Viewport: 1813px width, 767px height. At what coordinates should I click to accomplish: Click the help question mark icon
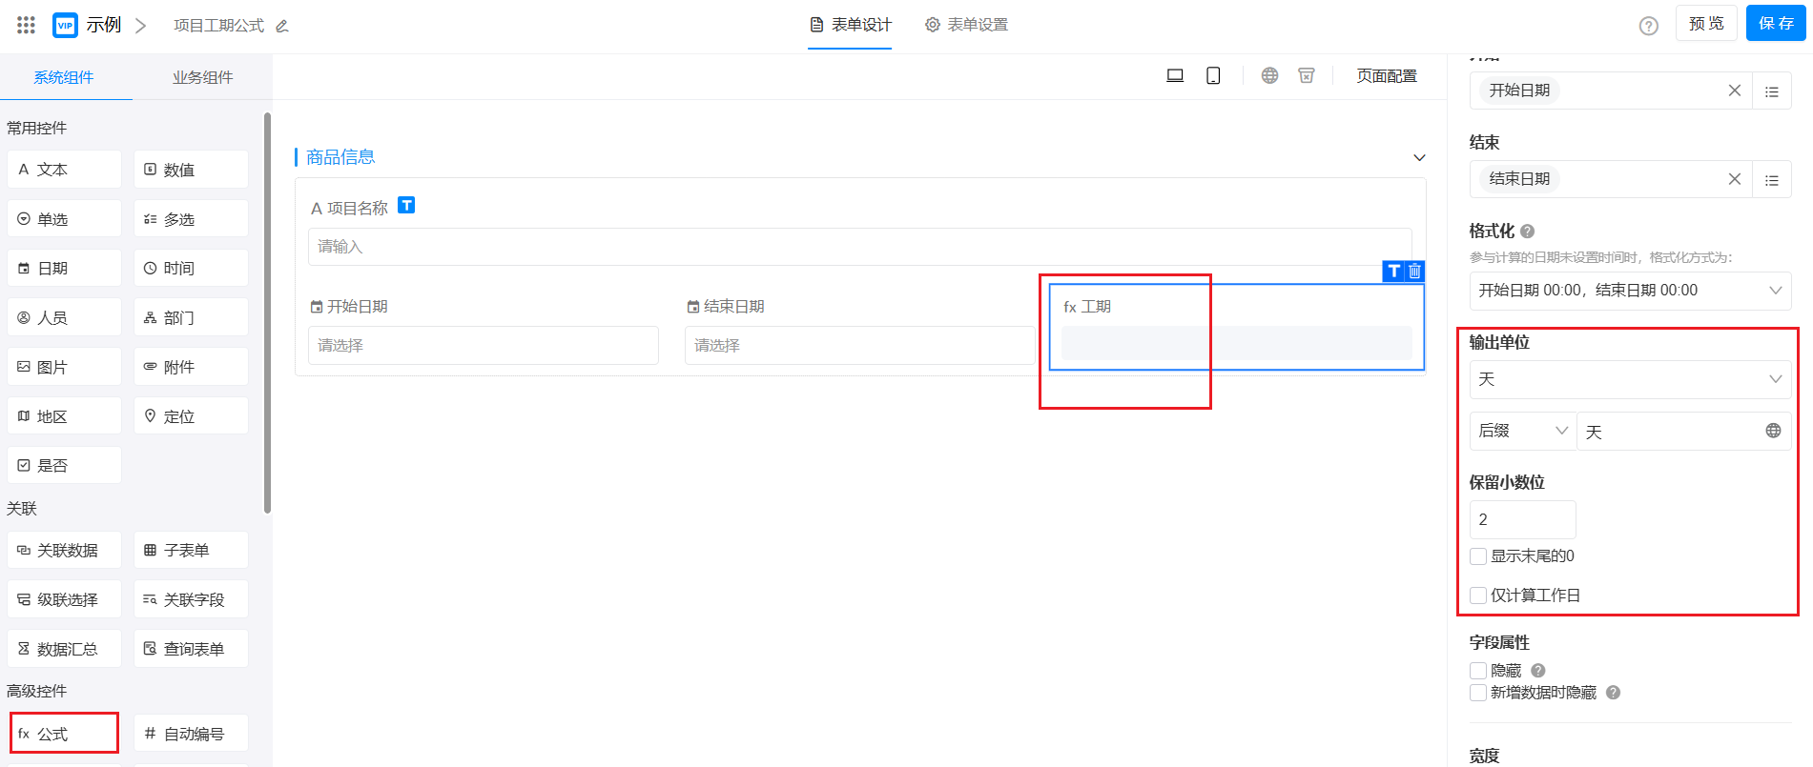tap(1648, 26)
